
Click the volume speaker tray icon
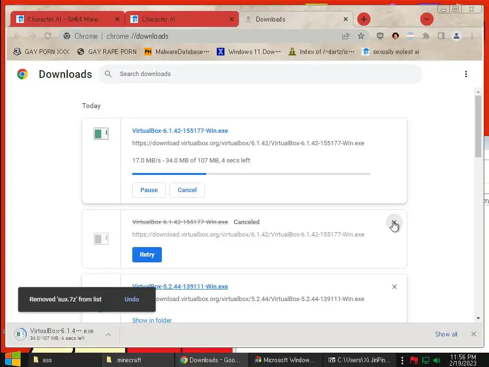coord(436,360)
